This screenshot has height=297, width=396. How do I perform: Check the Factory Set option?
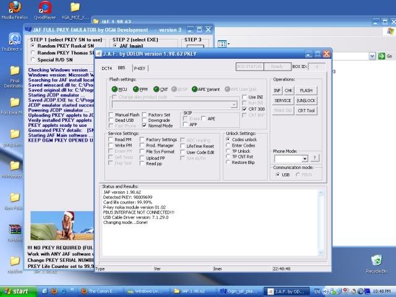(144, 114)
